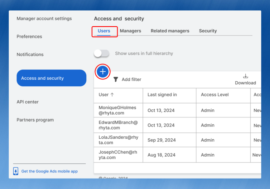Click the Download icon
Screen dimensions: 270x189
click(x=245, y=76)
